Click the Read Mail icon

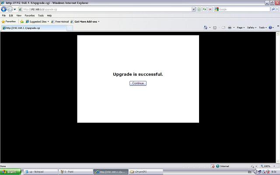[224, 28]
